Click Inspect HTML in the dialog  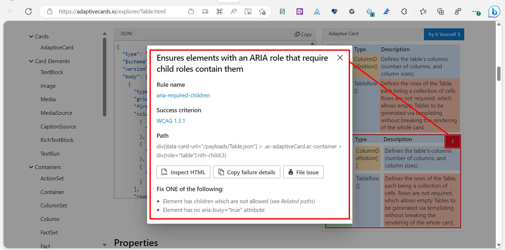click(183, 172)
